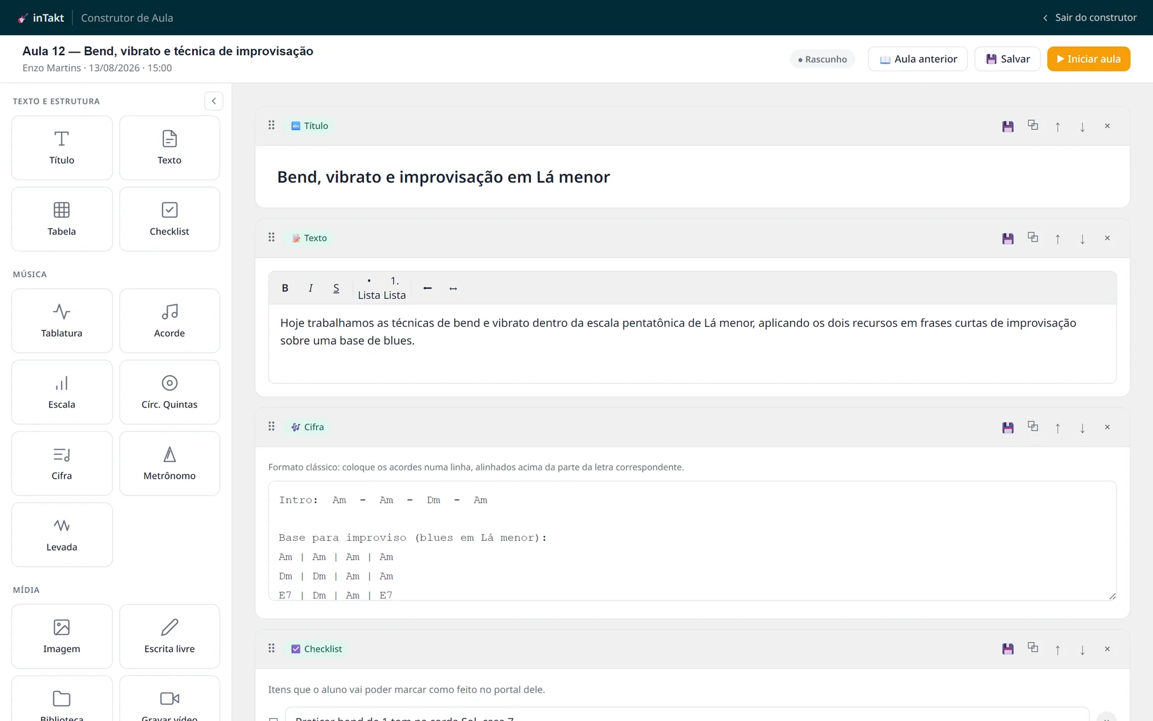Grab the Cifra block drag handle
This screenshot has width=1153, height=721.
tap(272, 427)
